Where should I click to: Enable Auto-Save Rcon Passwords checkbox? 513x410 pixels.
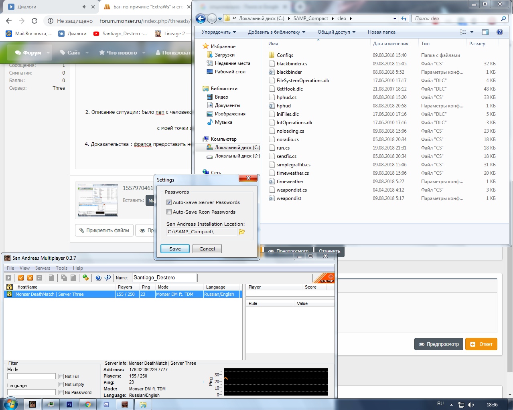coord(169,212)
